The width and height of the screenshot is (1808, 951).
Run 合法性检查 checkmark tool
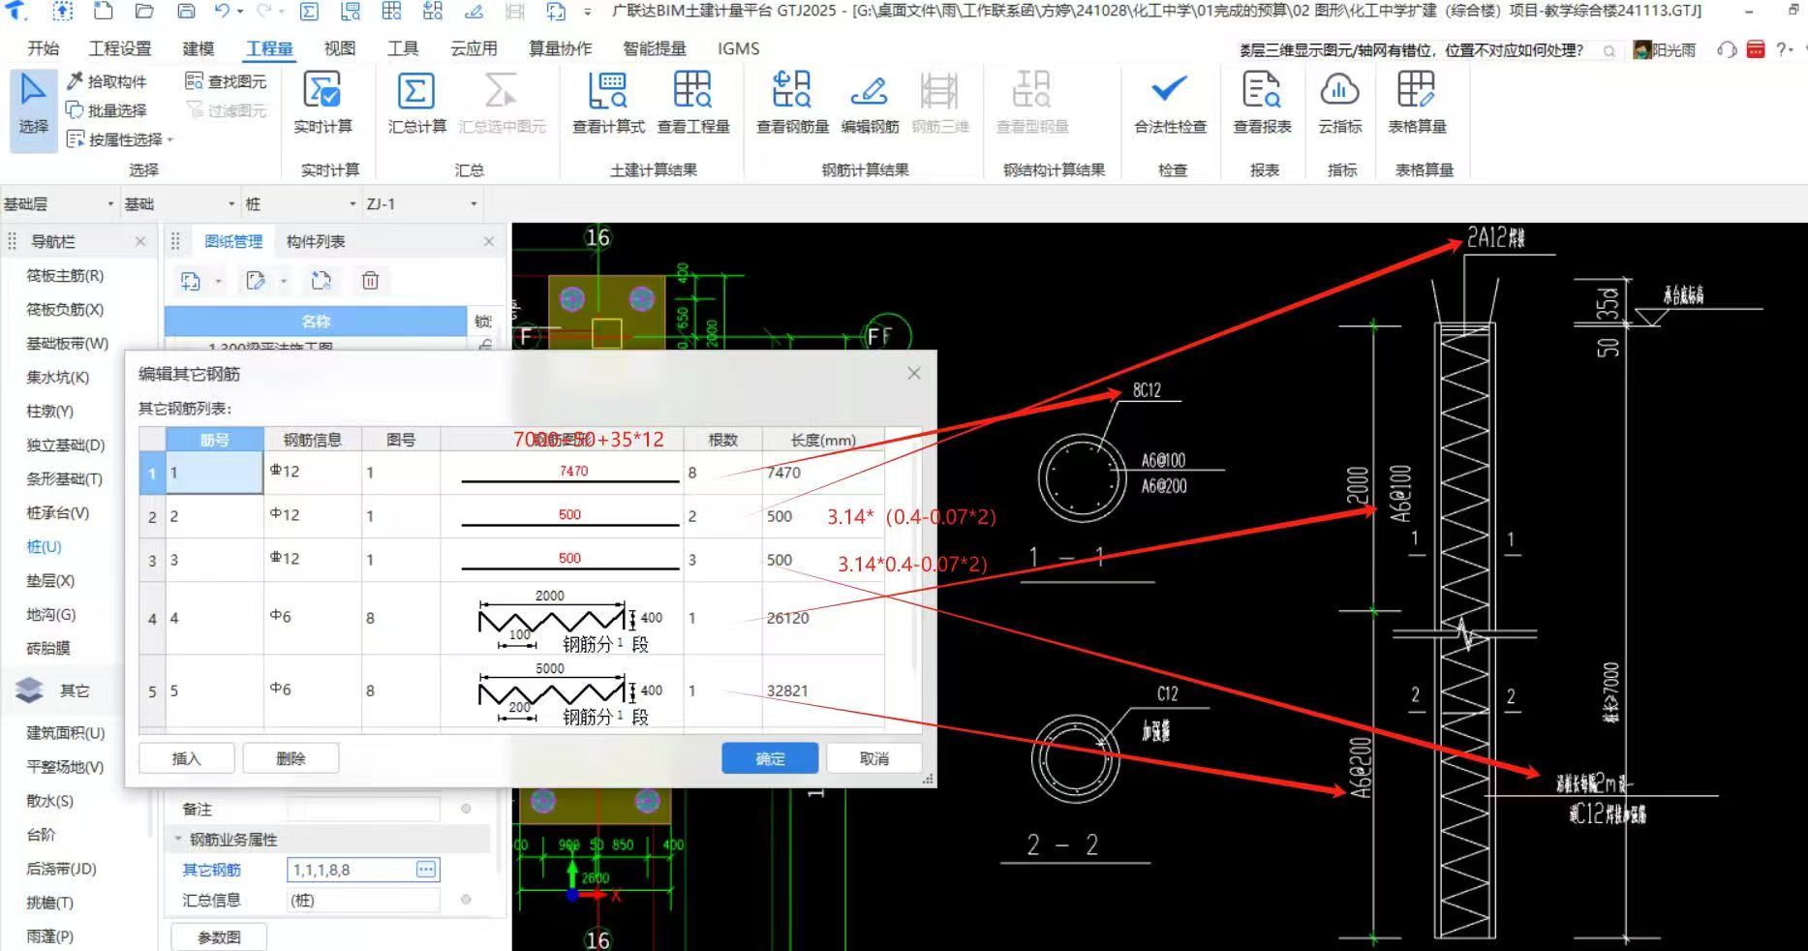pyautogui.click(x=1170, y=103)
